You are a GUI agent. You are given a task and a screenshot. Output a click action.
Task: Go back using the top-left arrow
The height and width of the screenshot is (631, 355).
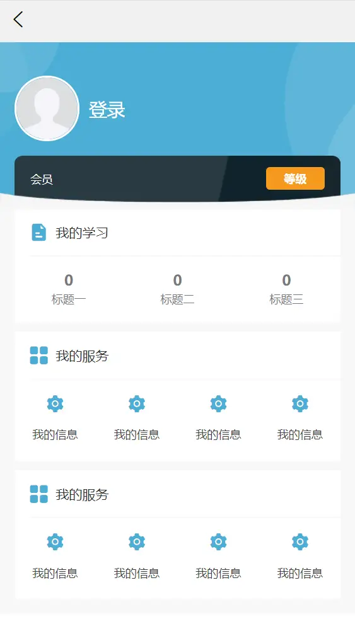pyautogui.click(x=18, y=20)
